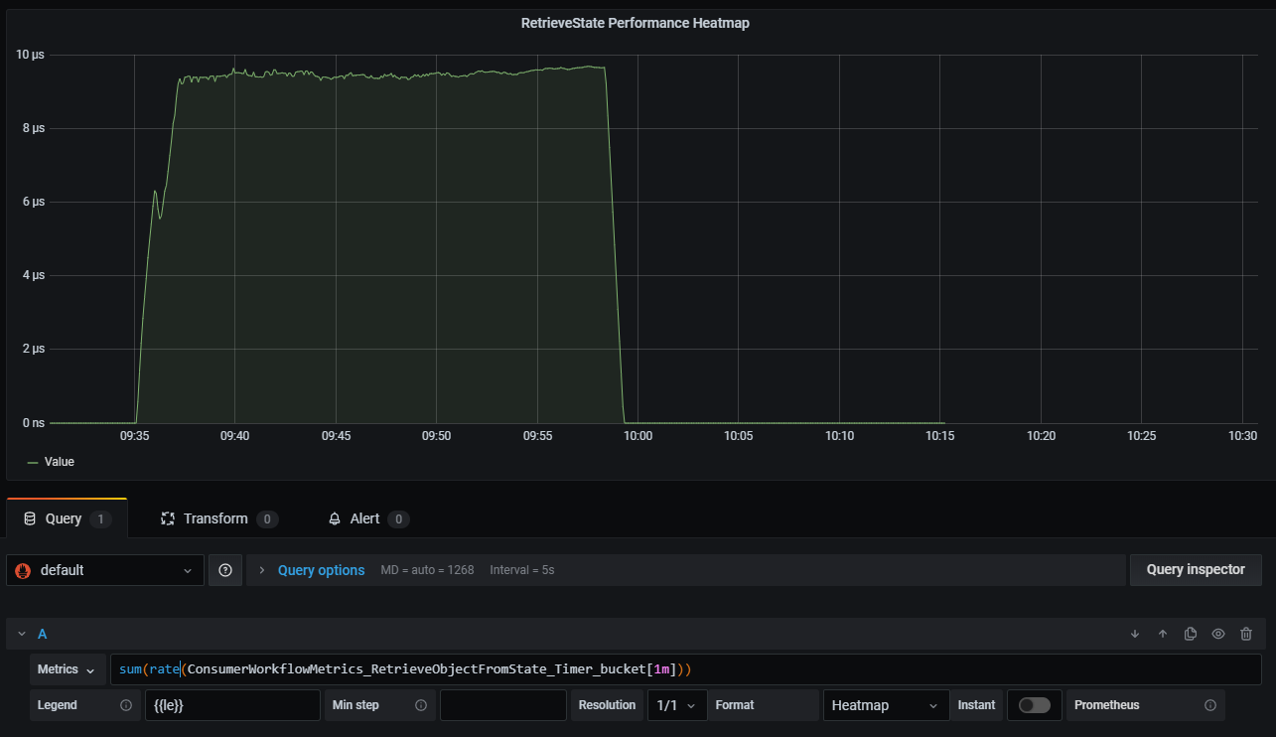
Task: Hide query A using the eye icon
Action: [1218, 634]
